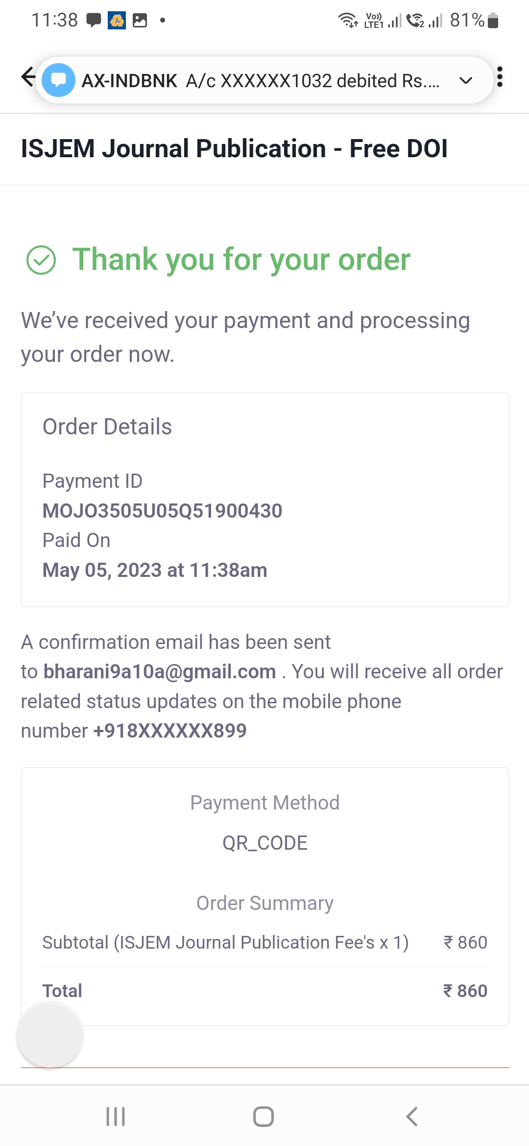This screenshot has width=529, height=1146.
Task: Tap the ISJEM Journal Publication page title
Action: pos(234,148)
